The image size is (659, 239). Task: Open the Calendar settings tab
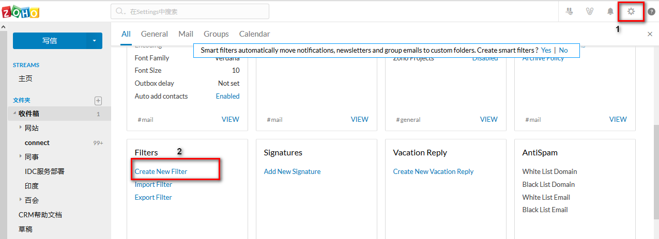[x=254, y=34]
